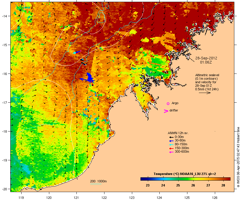Click the Altimetric sealevel description text
The width and height of the screenshot is (242, 200).
(x=207, y=82)
